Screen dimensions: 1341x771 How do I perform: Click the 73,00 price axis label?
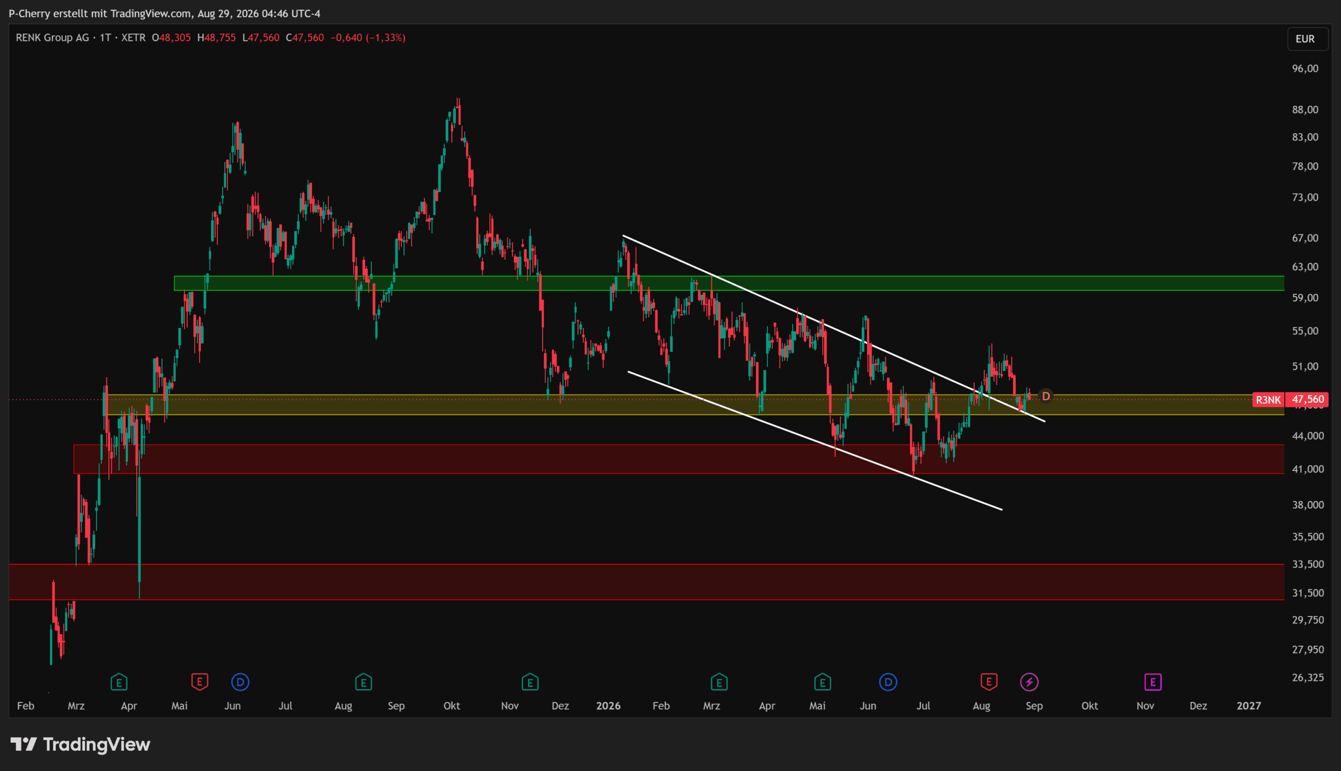pos(1305,197)
